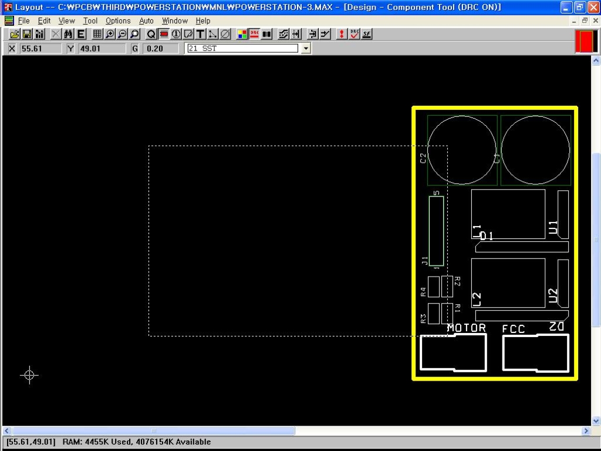Click the red layer color indicator
This screenshot has width=601, height=451.
coord(586,42)
